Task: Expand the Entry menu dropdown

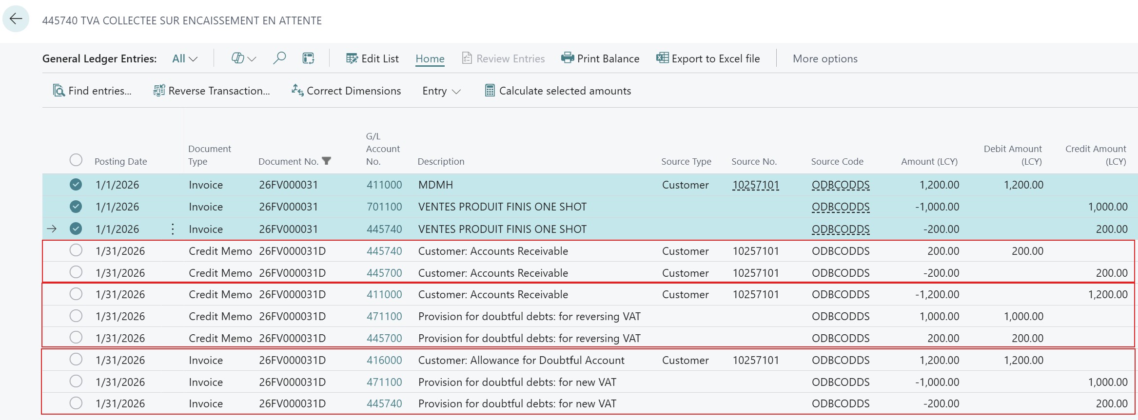Action: point(441,91)
